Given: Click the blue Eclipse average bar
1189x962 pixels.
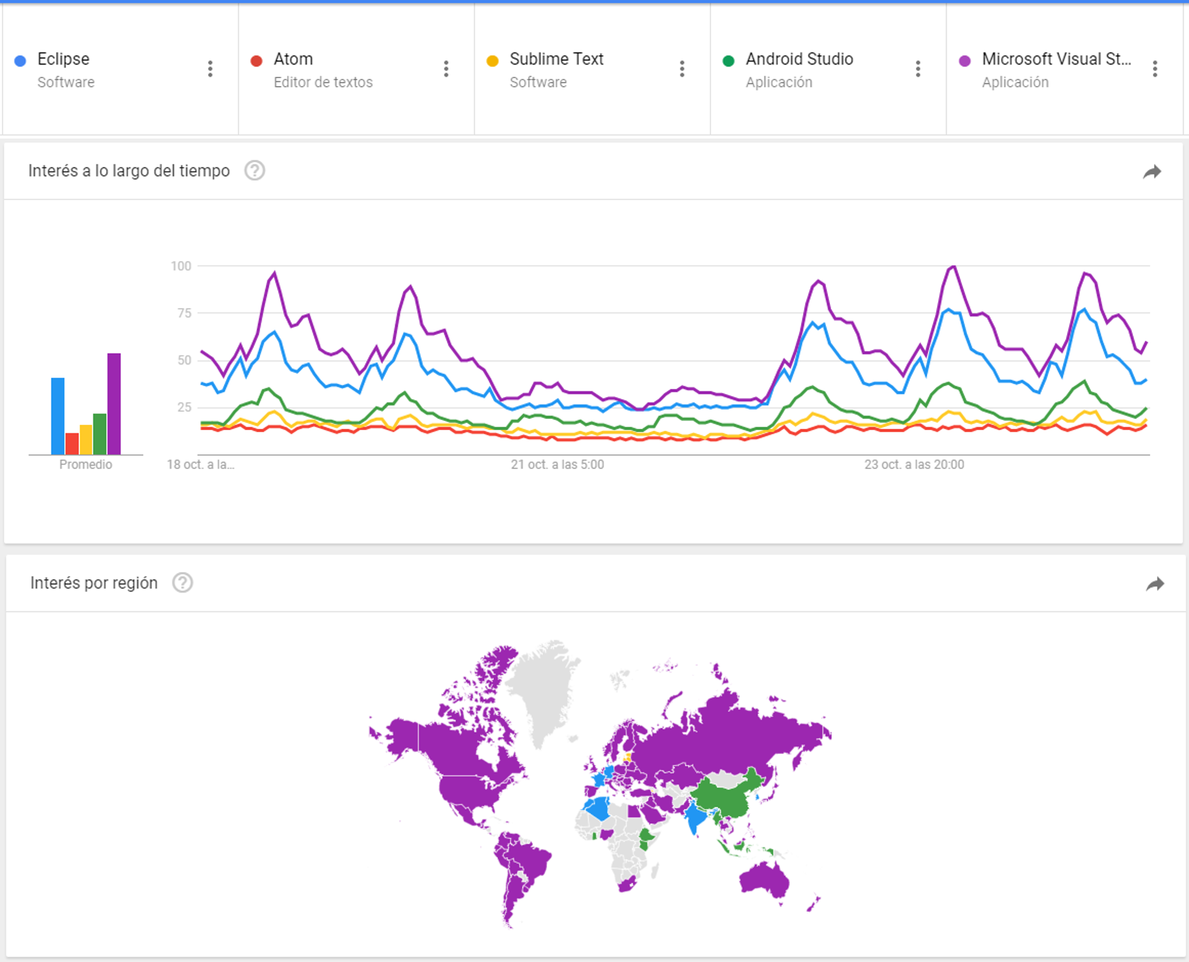Looking at the screenshot, I should click(x=58, y=416).
